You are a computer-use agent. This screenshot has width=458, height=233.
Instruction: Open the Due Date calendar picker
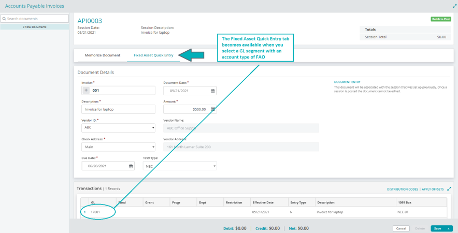pos(131,166)
